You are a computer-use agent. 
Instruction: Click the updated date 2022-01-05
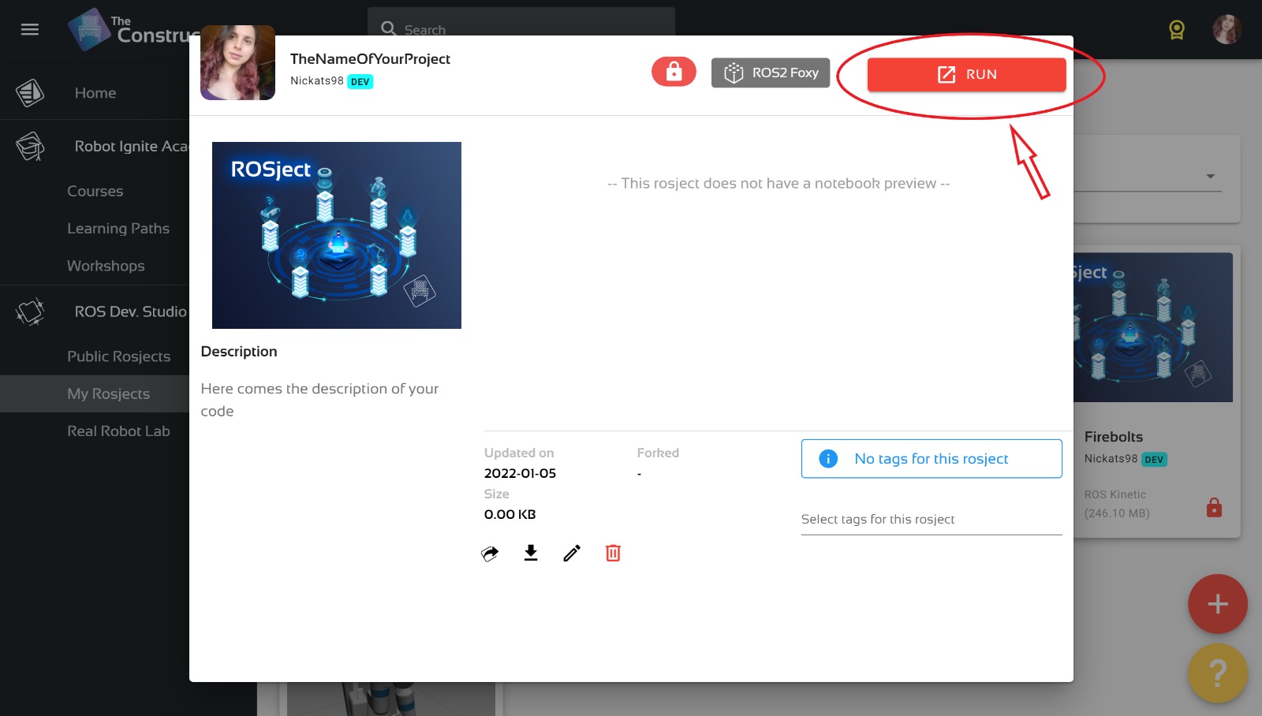pyautogui.click(x=520, y=473)
